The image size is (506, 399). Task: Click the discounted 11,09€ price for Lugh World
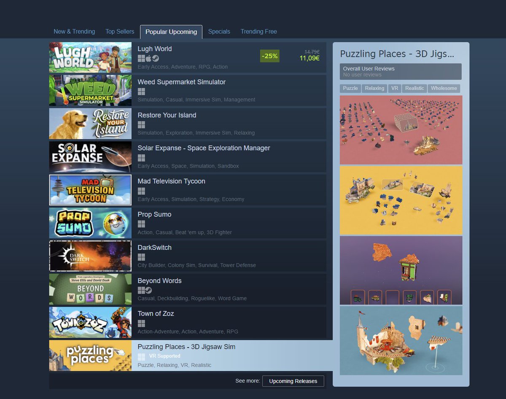309,58
